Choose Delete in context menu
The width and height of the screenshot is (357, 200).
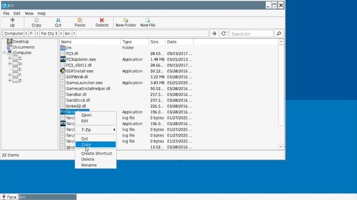pyautogui.click(x=95, y=159)
